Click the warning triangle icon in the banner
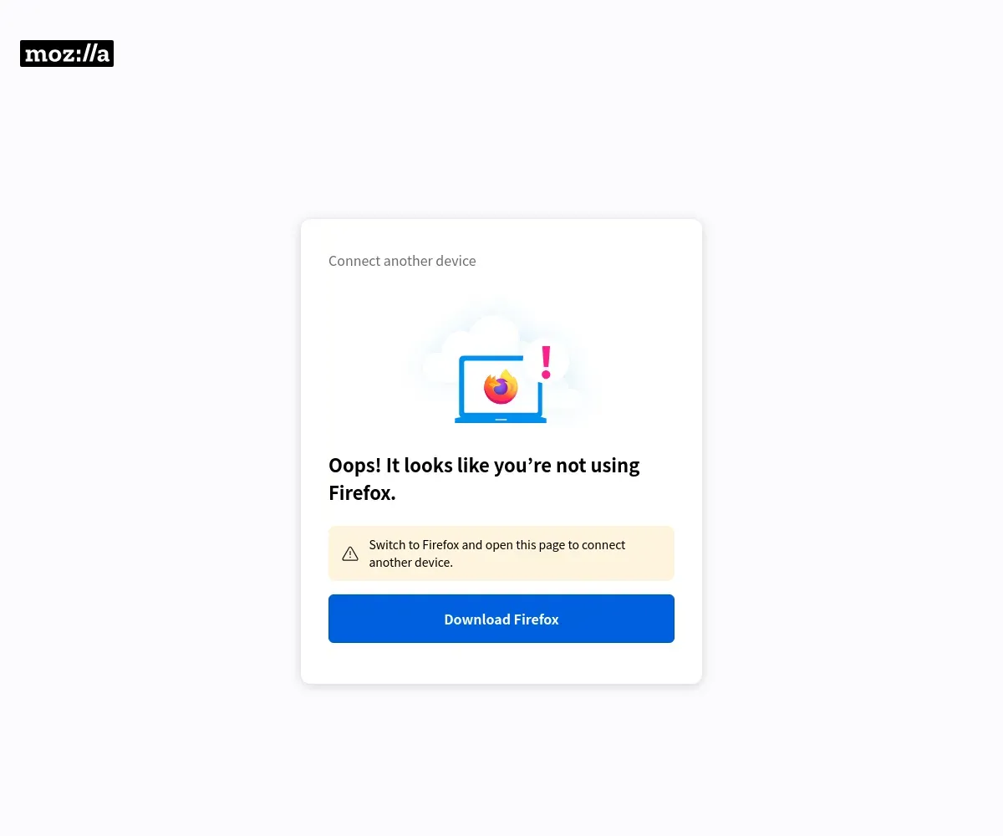1003x836 pixels. coord(350,553)
